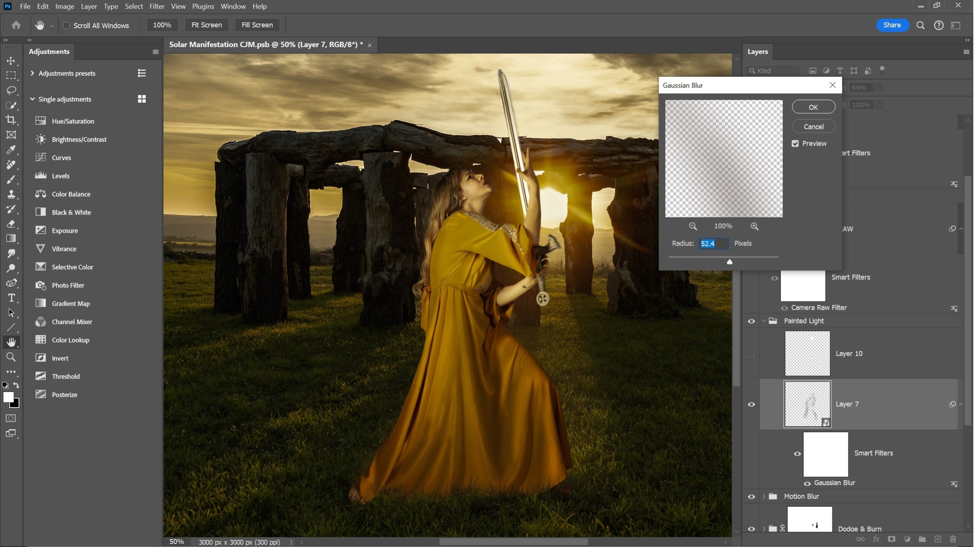974x547 pixels.
Task: Click the Layer 10 thumbnail
Action: 807,353
